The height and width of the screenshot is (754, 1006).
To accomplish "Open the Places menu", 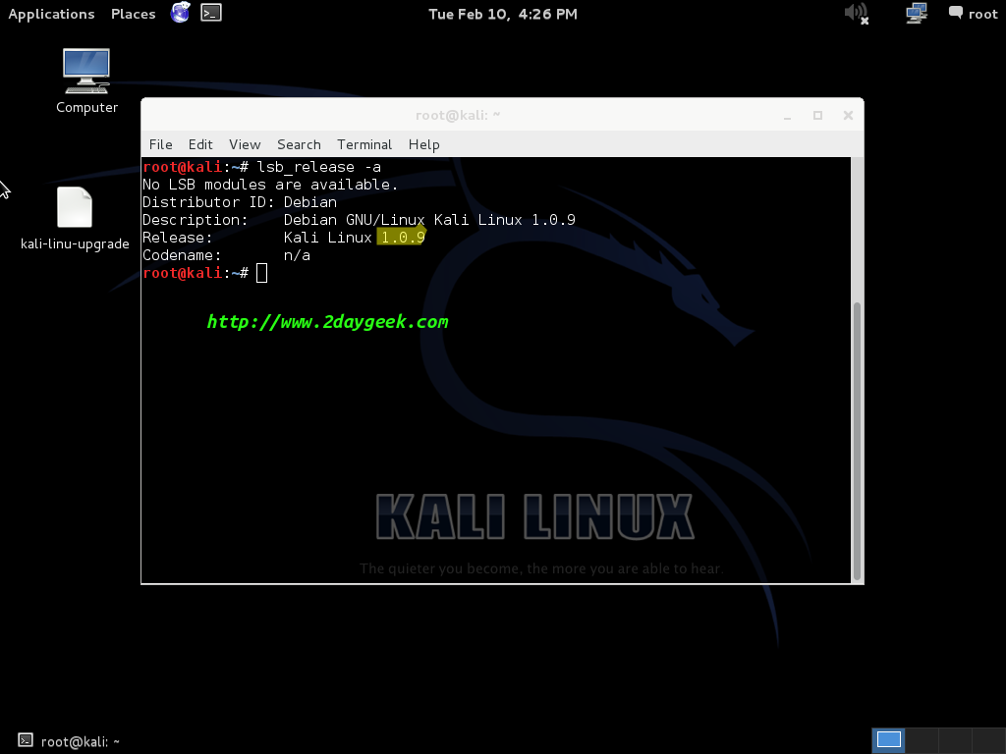I will 134,14.
